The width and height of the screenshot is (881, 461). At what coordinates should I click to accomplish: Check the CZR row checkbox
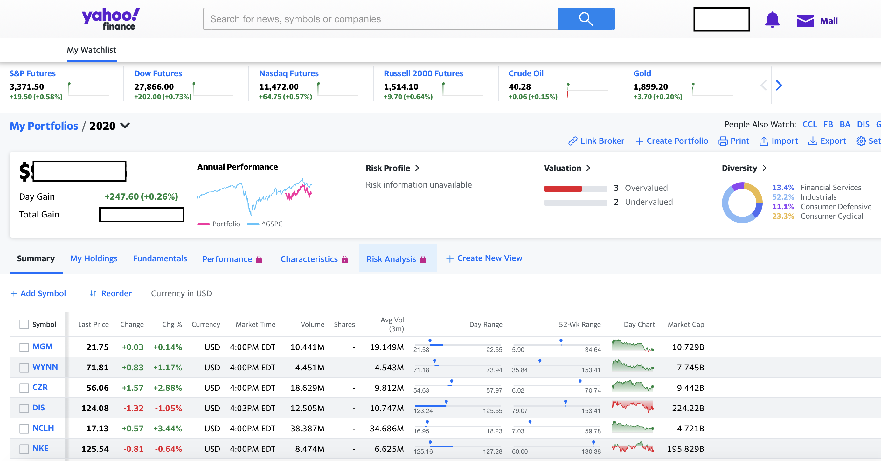pos(24,388)
